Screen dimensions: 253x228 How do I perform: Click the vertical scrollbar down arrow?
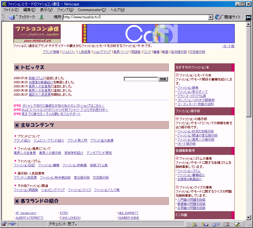(249, 218)
